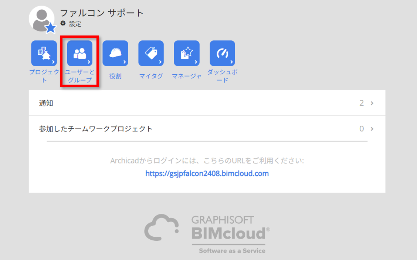Expand the チームワークプロジェクト row chevron

pos(372,129)
